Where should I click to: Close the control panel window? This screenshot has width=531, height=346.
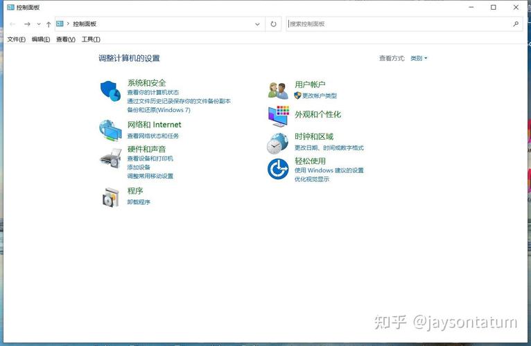coord(516,7)
